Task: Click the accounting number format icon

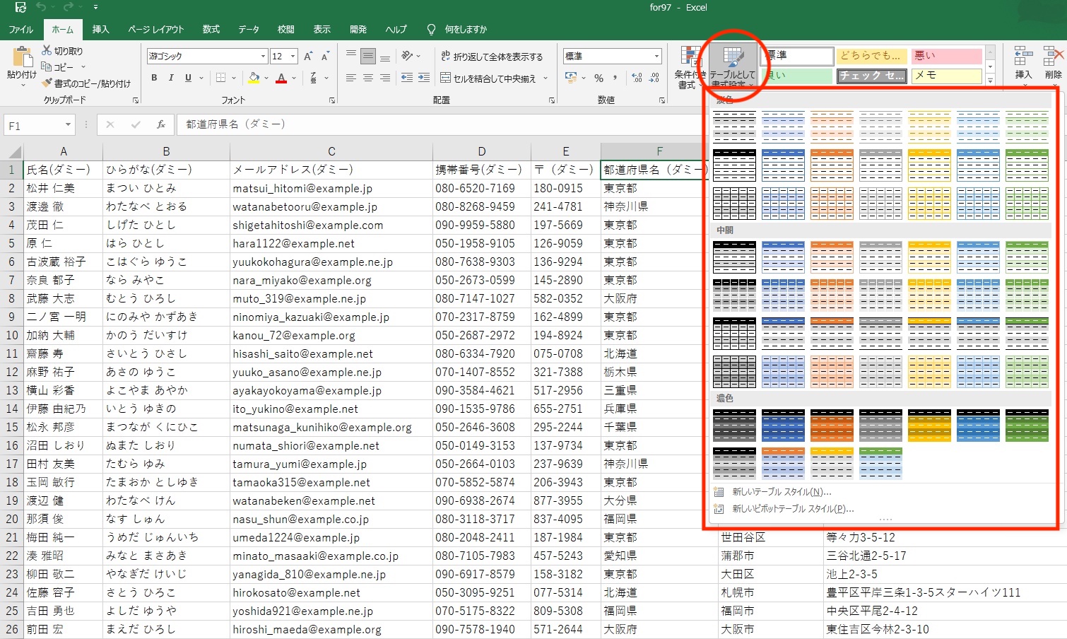Action: click(570, 78)
